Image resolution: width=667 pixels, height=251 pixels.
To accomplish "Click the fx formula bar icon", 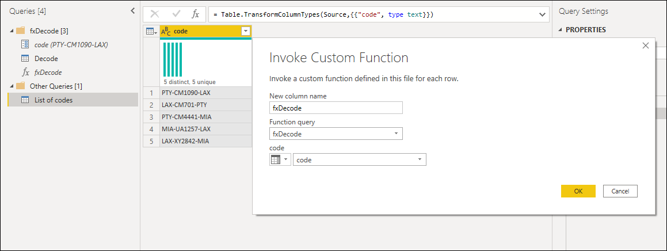I will click(x=196, y=14).
